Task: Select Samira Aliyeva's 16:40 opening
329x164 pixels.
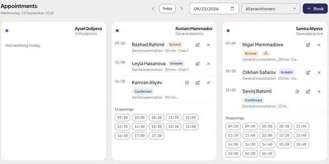Action: [x=267, y=154]
